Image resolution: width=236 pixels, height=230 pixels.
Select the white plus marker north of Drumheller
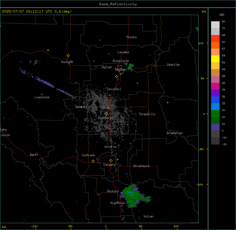(x=168, y=102)
